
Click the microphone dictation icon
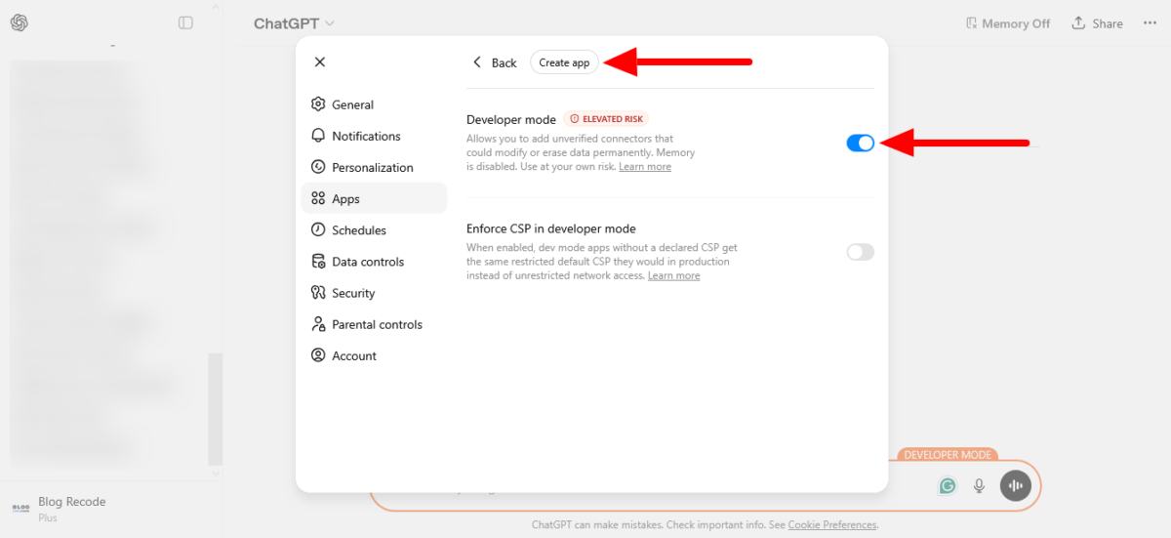pos(979,485)
